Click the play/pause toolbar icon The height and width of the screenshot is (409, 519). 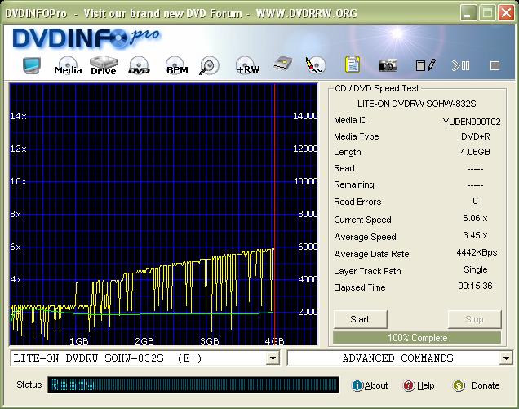[x=461, y=65]
